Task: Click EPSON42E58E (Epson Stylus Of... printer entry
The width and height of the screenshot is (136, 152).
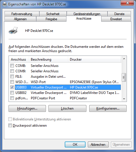Action: coord(94,82)
